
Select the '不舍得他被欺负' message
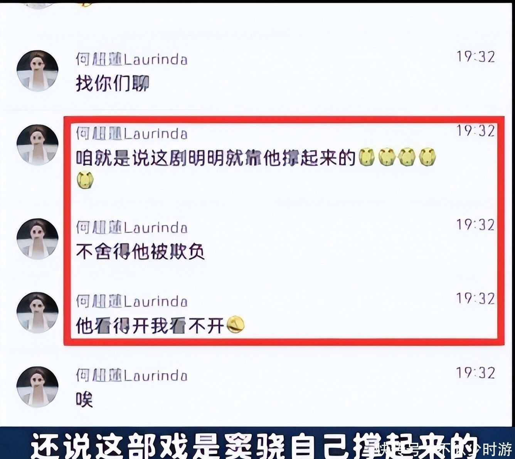[140, 252]
